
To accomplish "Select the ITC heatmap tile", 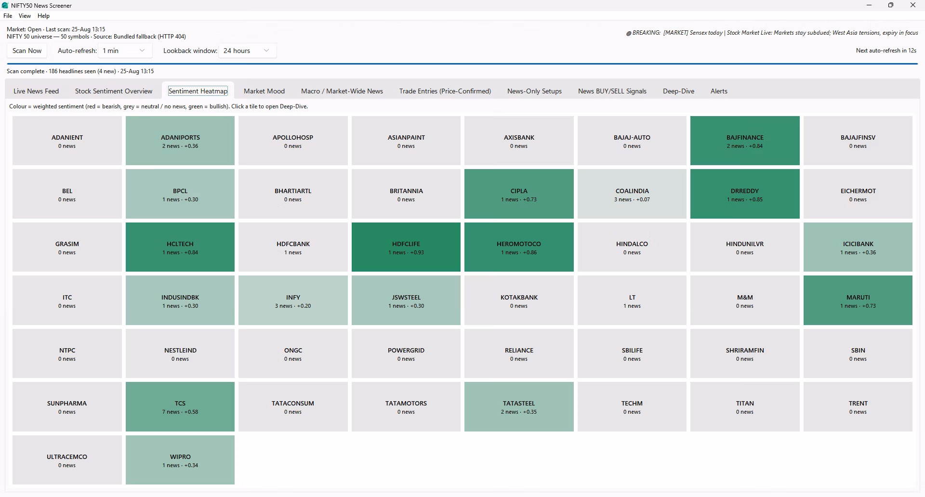I will pyautogui.click(x=67, y=300).
